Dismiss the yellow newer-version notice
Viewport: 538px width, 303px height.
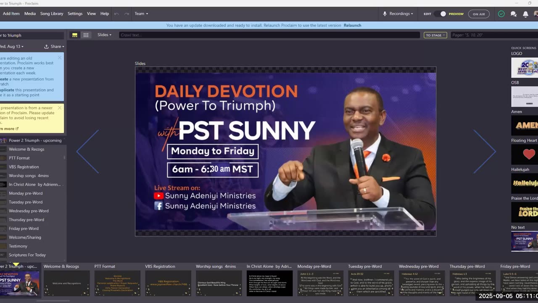60,108
